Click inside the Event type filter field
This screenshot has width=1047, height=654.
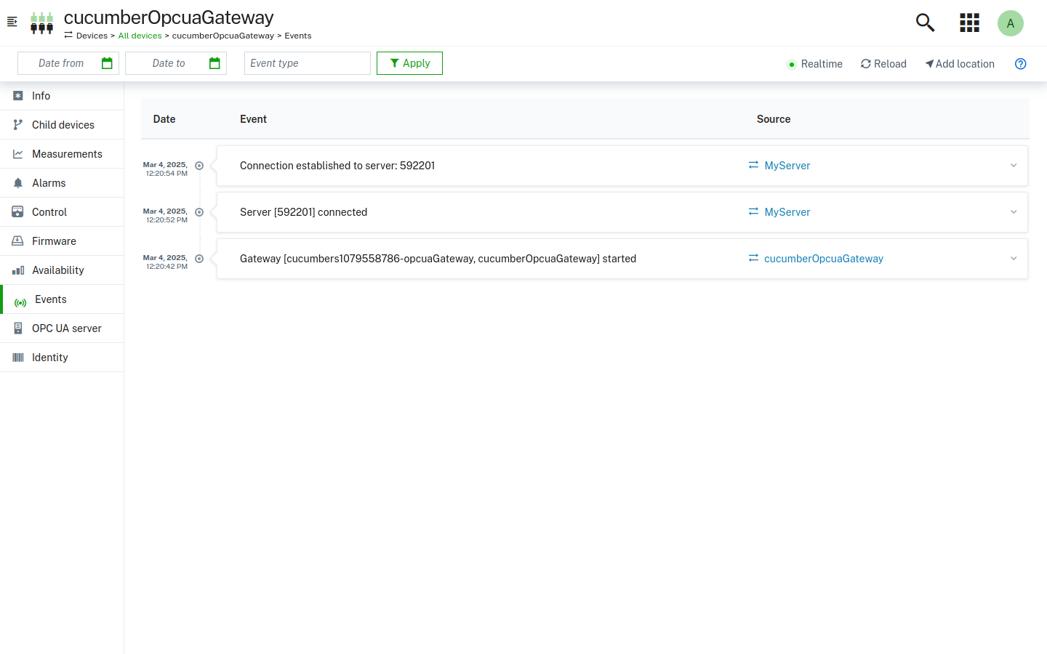[307, 63]
